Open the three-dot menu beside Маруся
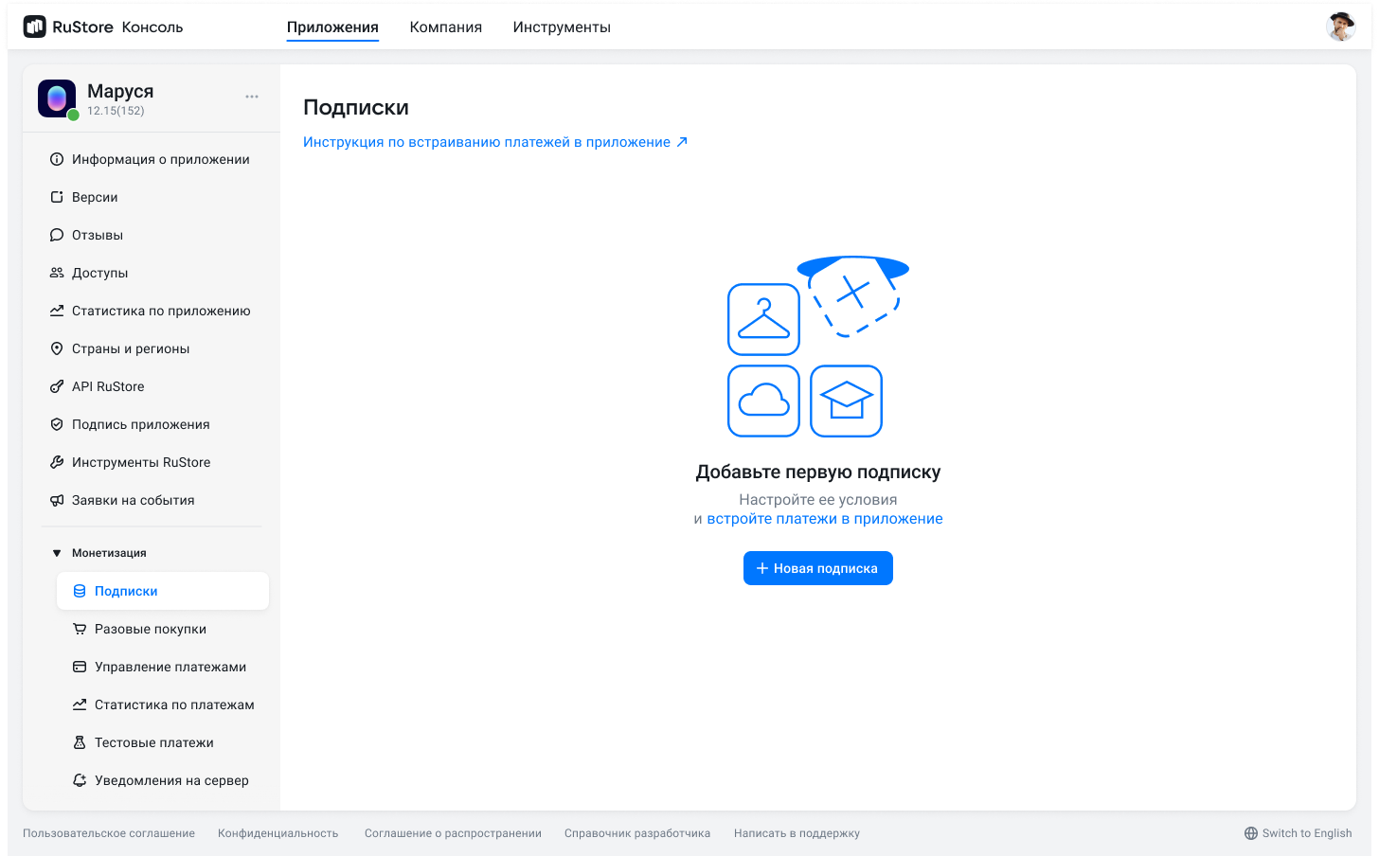 (x=251, y=96)
